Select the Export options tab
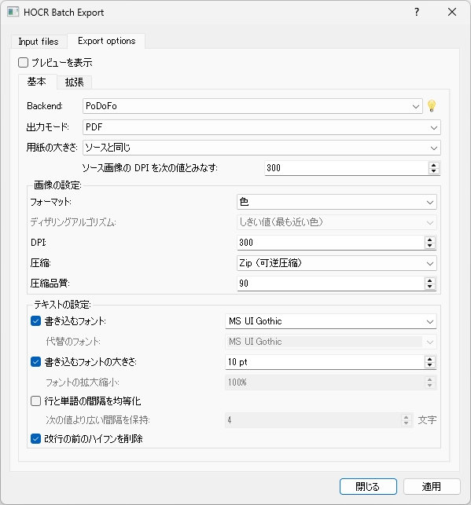The width and height of the screenshot is (471, 505). [x=107, y=41]
